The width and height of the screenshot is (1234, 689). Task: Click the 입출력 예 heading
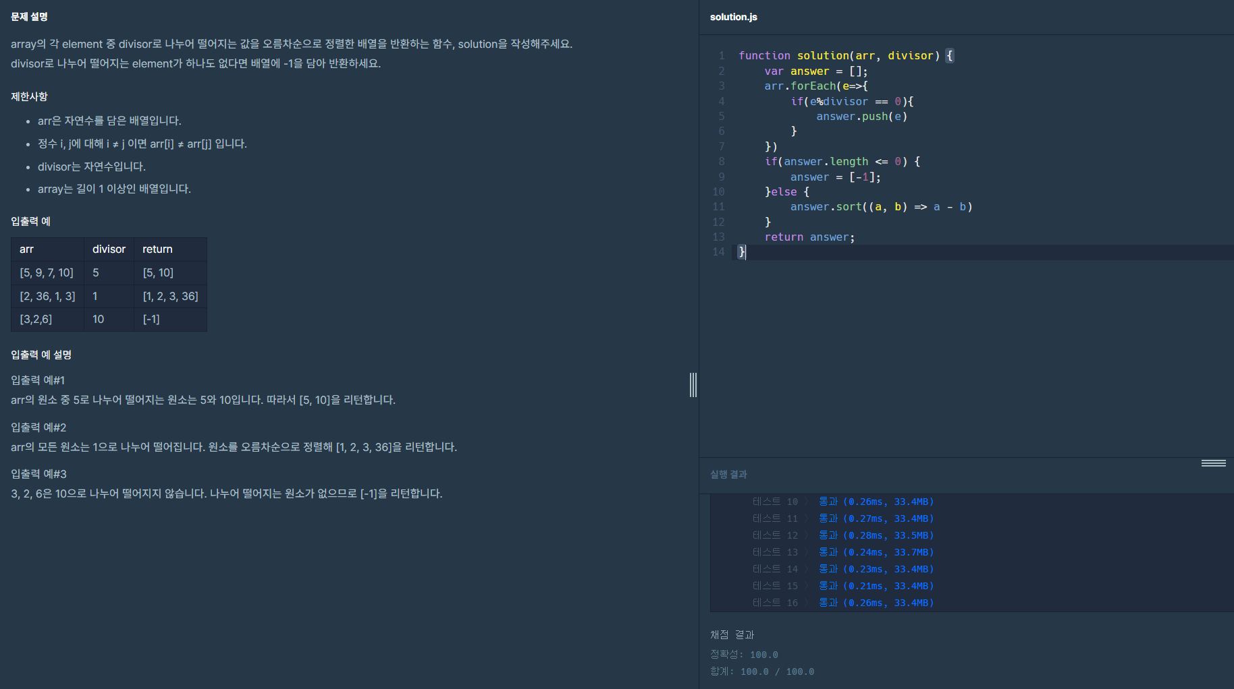pyautogui.click(x=30, y=221)
